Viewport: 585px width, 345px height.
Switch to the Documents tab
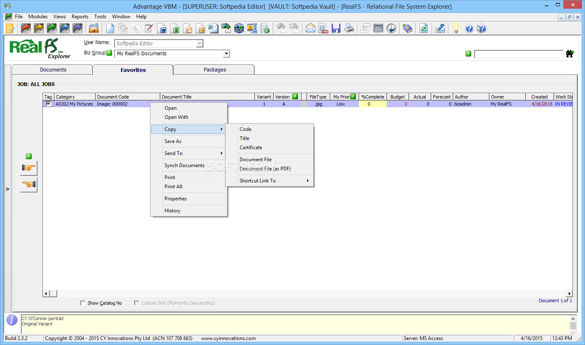pyautogui.click(x=53, y=70)
